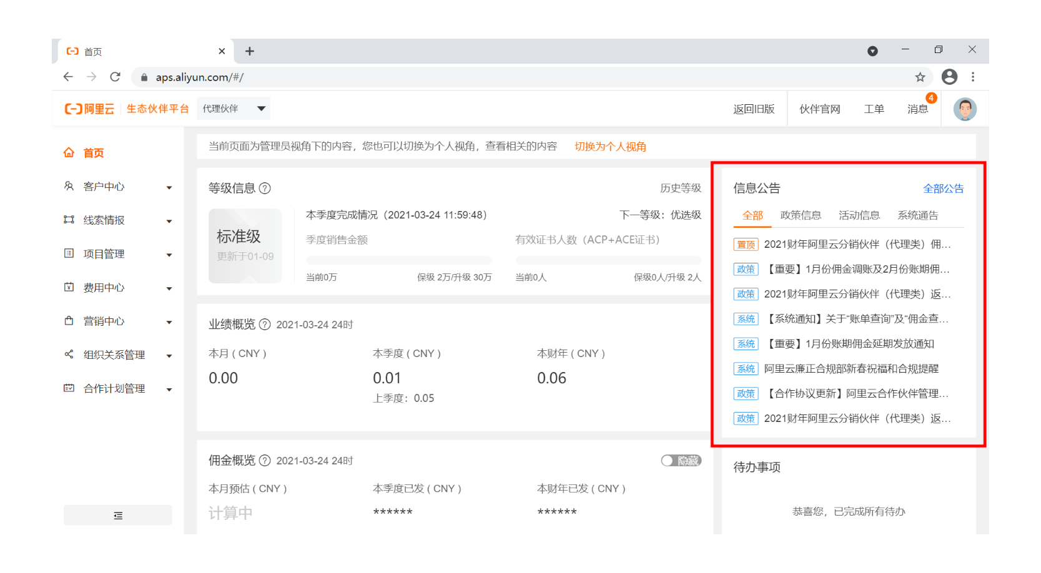Click the browser forward arrow

(x=92, y=77)
